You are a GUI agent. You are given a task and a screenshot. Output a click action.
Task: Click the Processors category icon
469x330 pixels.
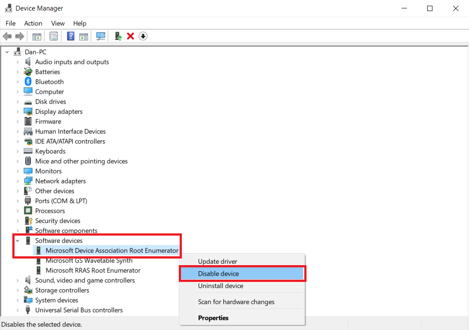28,210
